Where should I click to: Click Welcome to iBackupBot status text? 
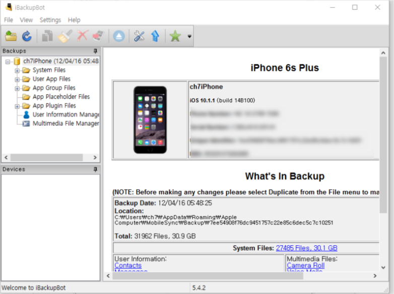point(33,288)
